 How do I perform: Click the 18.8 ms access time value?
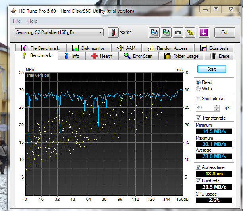[214, 174]
